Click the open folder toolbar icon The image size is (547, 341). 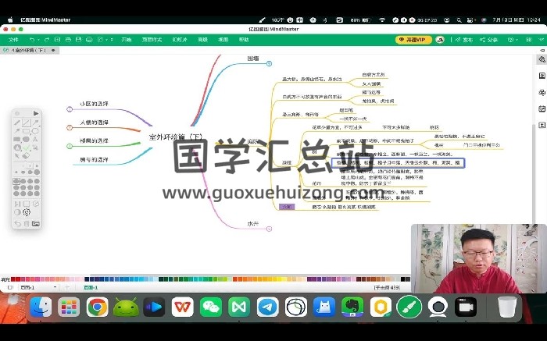tap(68, 40)
